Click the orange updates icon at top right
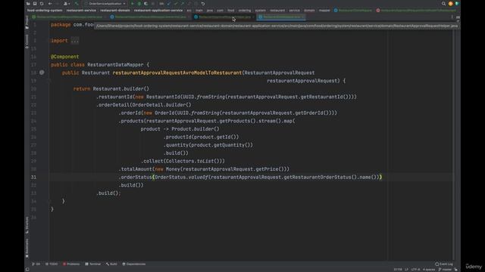 coord(450,4)
